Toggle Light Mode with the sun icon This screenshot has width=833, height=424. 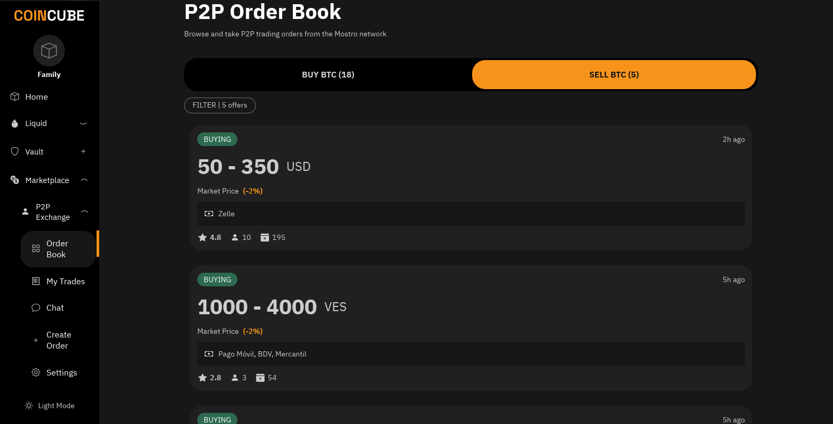point(28,405)
